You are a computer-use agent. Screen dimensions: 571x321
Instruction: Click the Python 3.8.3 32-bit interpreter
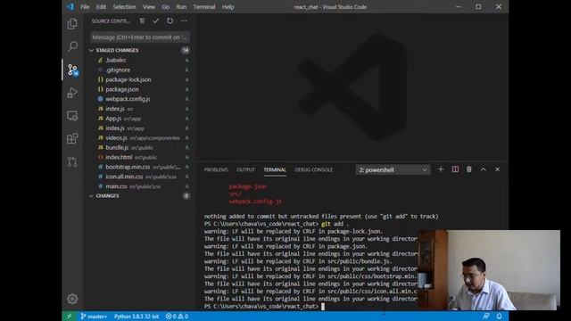(x=137, y=317)
